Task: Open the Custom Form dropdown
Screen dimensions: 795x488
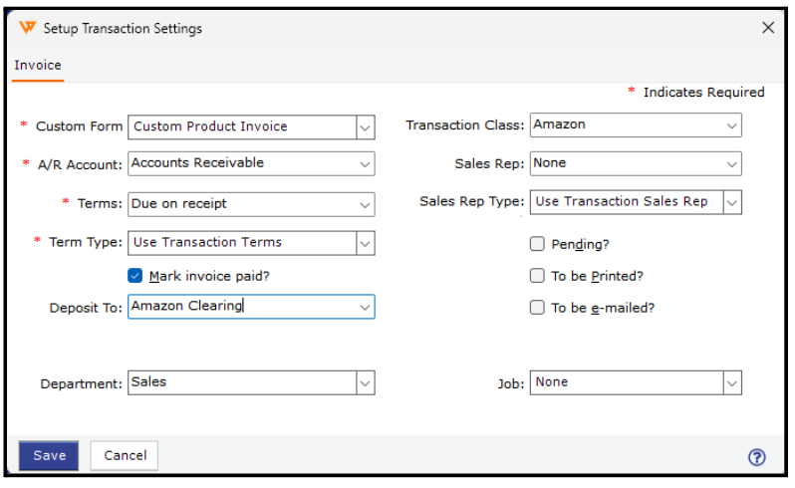Action: [x=365, y=127]
